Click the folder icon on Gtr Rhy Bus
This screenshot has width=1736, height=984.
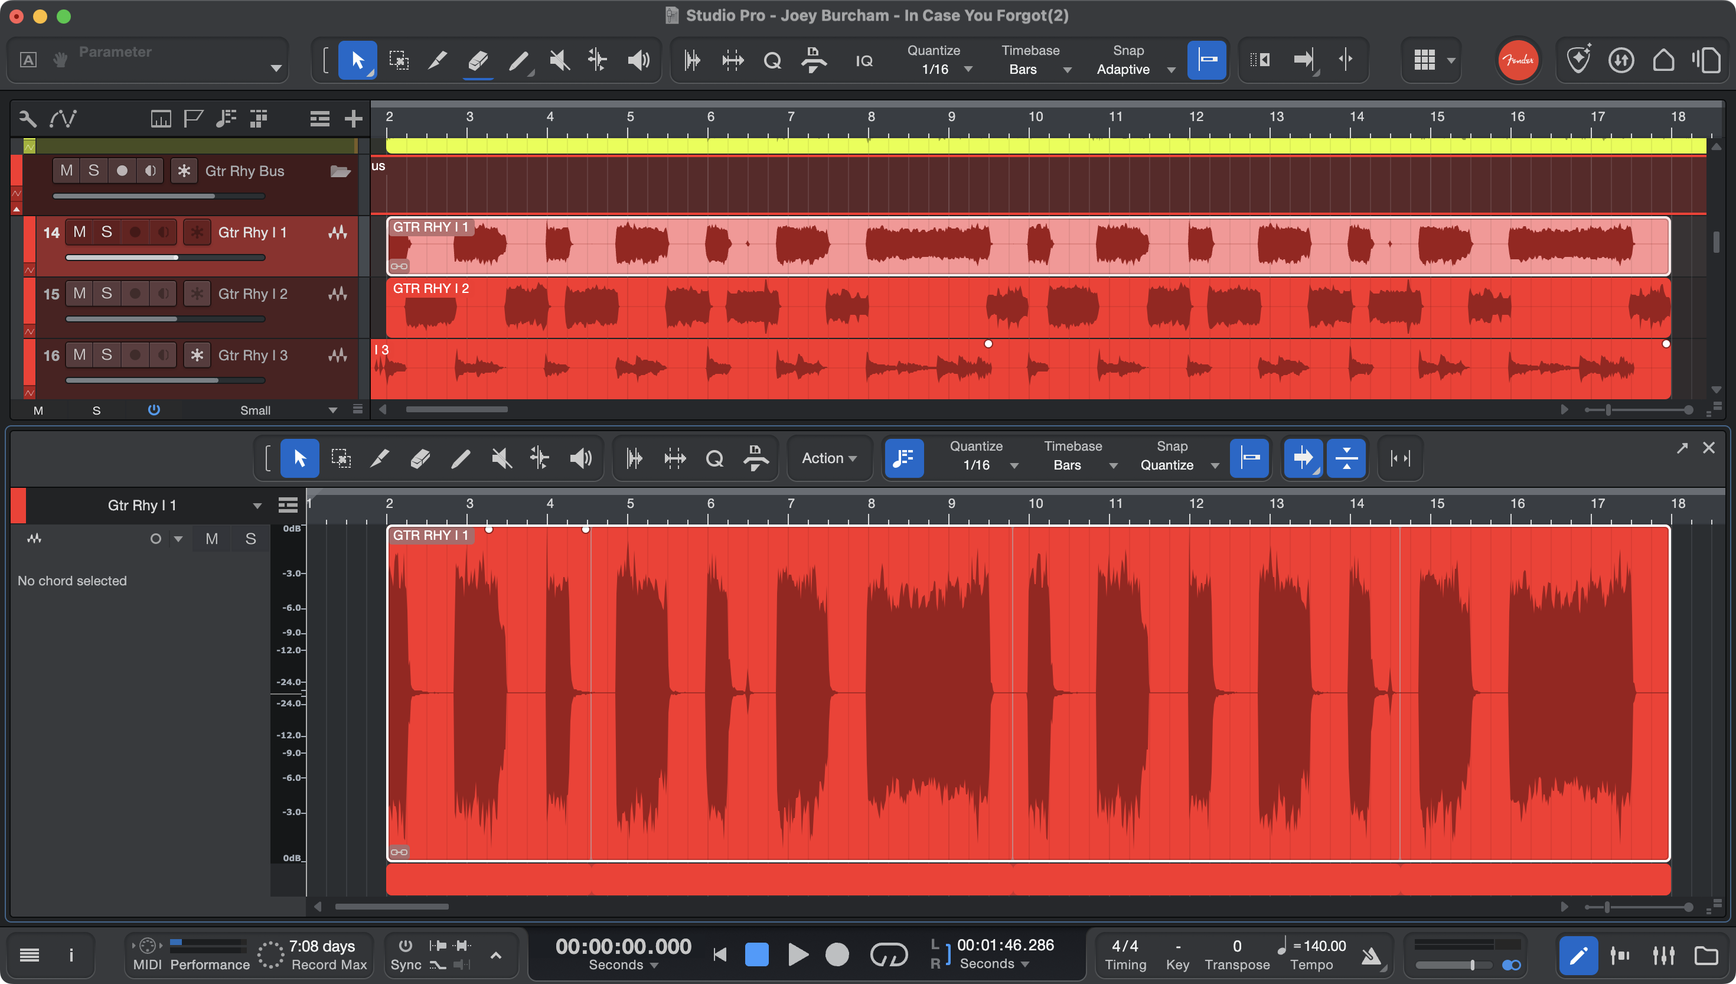coord(340,171)
